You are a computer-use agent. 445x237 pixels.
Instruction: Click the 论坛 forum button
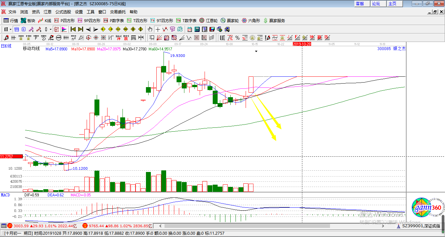pyautogui.click(x=378, y=4)
